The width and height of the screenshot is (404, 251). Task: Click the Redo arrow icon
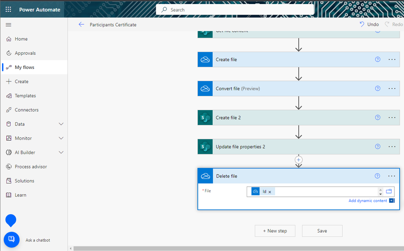pyautogui.click(x=387, y=24)
